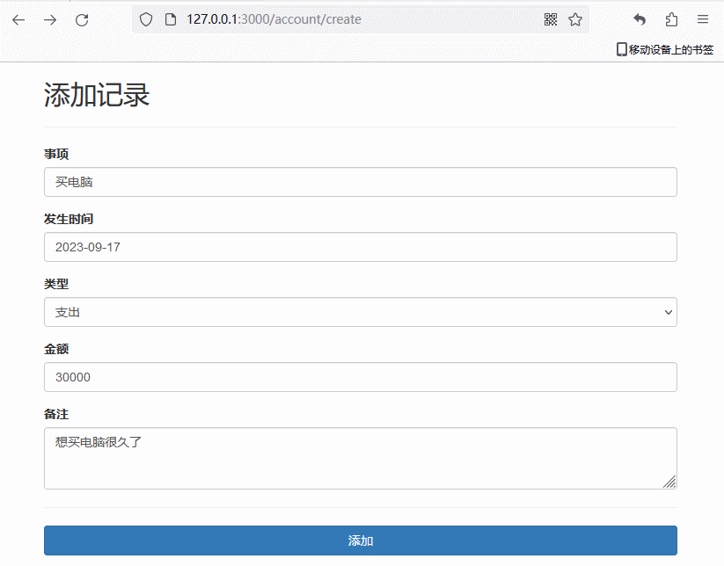Screen dimensions: 724x566
Task: Open the tracking protection shield icon
Action: point(147,19)
